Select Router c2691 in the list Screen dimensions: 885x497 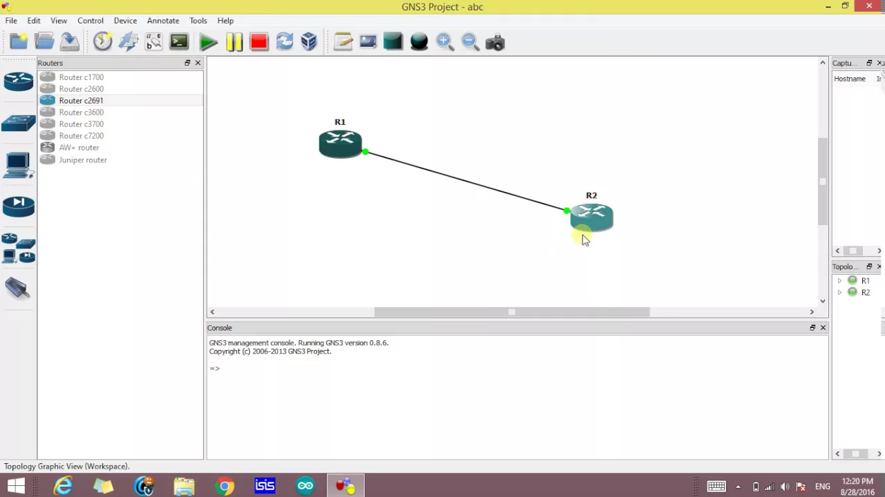(120, 101)
